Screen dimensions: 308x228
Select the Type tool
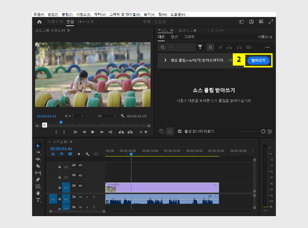click(x=38, y=200)
